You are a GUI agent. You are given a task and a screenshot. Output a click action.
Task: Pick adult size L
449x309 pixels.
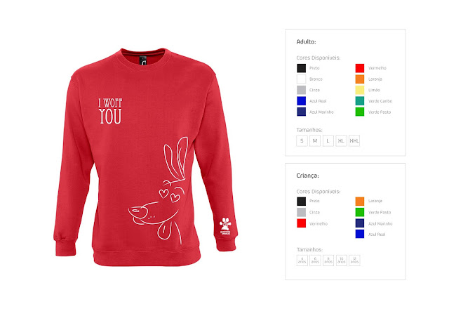pos(328,140)
